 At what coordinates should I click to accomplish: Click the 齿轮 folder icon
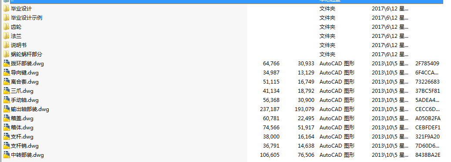pyautogui.click(x=7, y=27)
